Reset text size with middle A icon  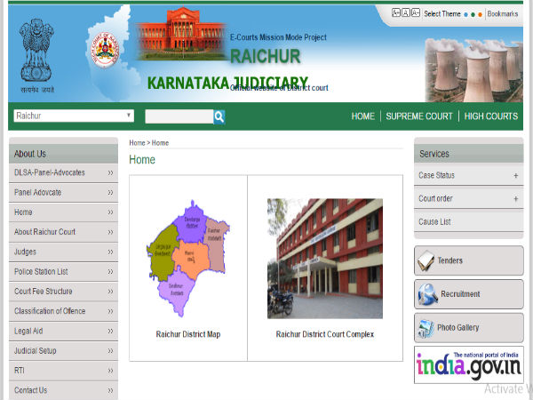pos(405,13)
